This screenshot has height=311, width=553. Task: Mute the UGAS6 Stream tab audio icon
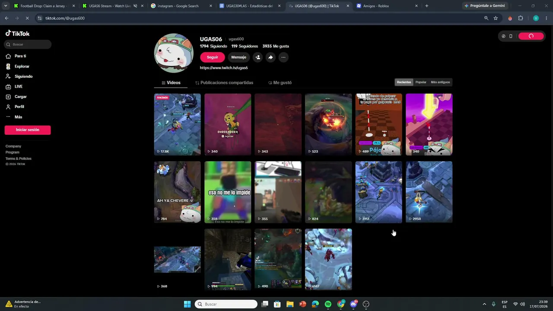tap(135, 6)
